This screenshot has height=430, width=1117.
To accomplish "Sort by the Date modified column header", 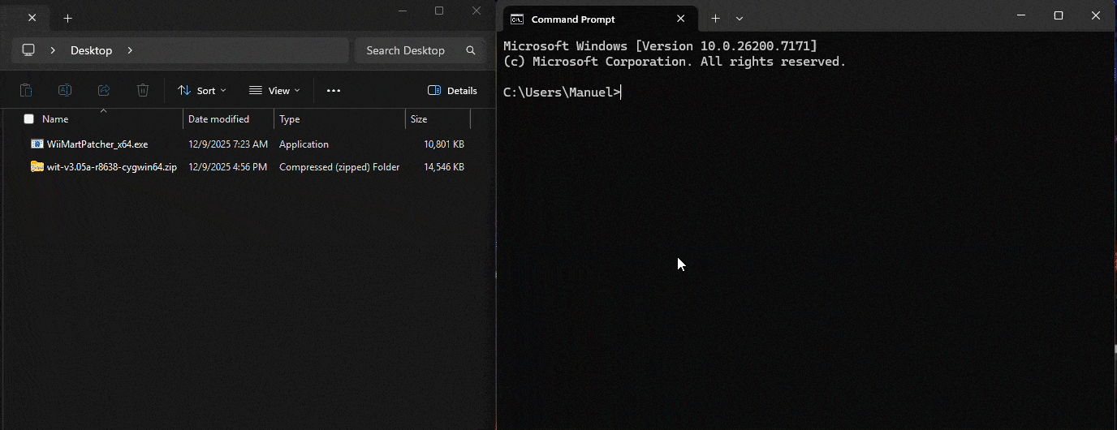I will (x=218, y=119).
